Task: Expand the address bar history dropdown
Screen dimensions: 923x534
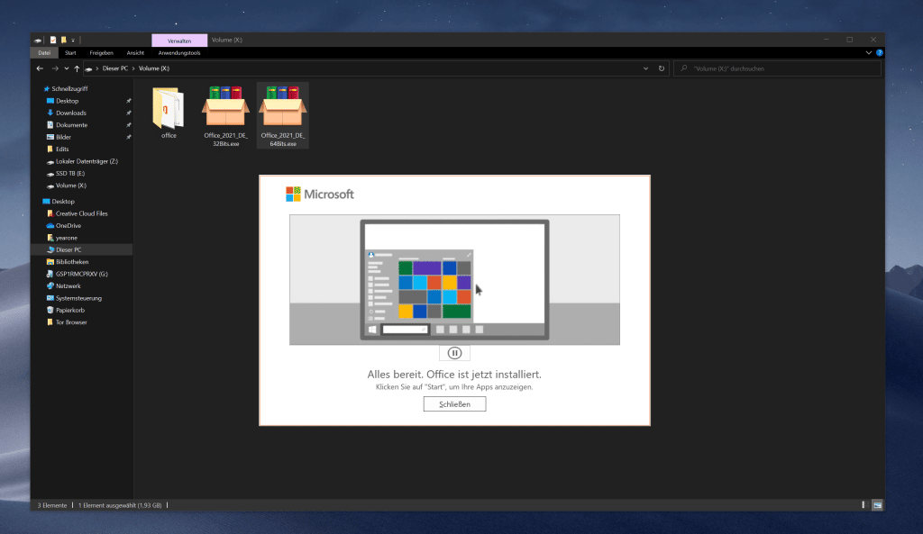Action: pos(645,68)
